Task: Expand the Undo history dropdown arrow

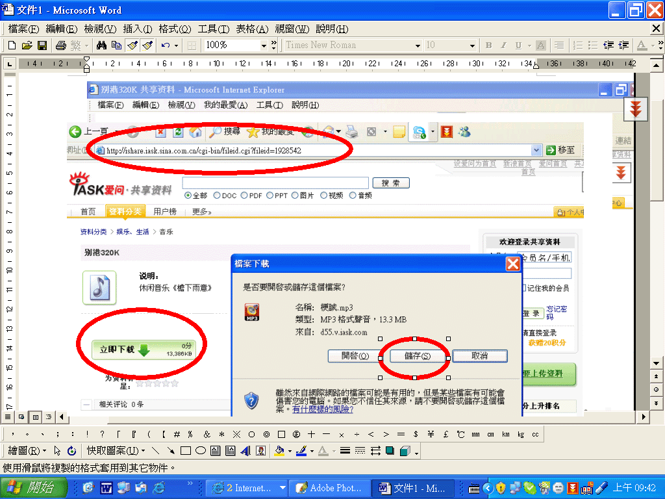Action: [x=177, y=45]
